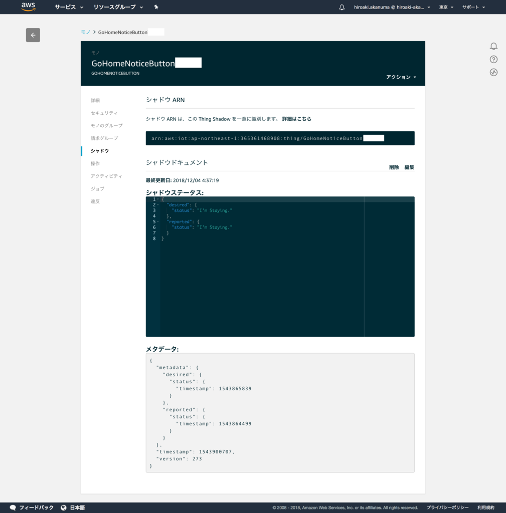Click the desired "I'm Staying." value on line 3
The height and width of the screenshot is (513, 506).
point(215,210)
